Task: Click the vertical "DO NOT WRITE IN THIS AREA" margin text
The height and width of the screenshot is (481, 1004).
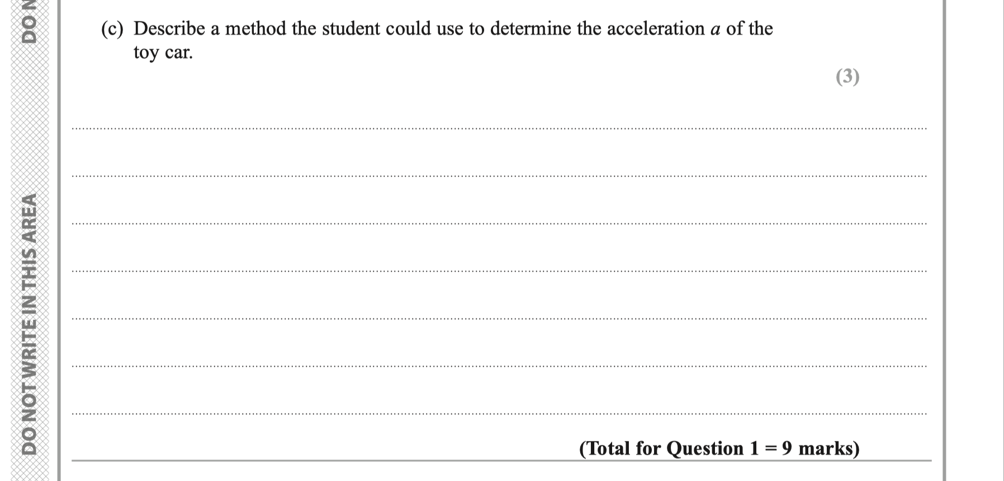Action: pyautogui.click(x=29, y=324)
